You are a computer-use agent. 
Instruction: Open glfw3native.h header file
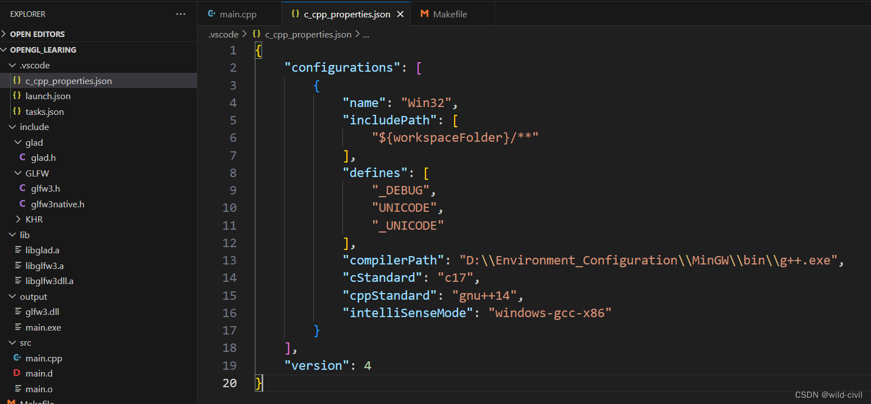coord(57,204)
